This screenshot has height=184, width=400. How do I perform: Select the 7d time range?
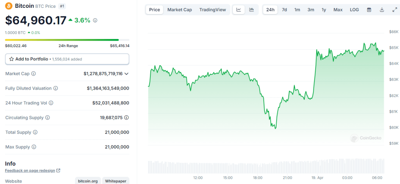point(284,10)
